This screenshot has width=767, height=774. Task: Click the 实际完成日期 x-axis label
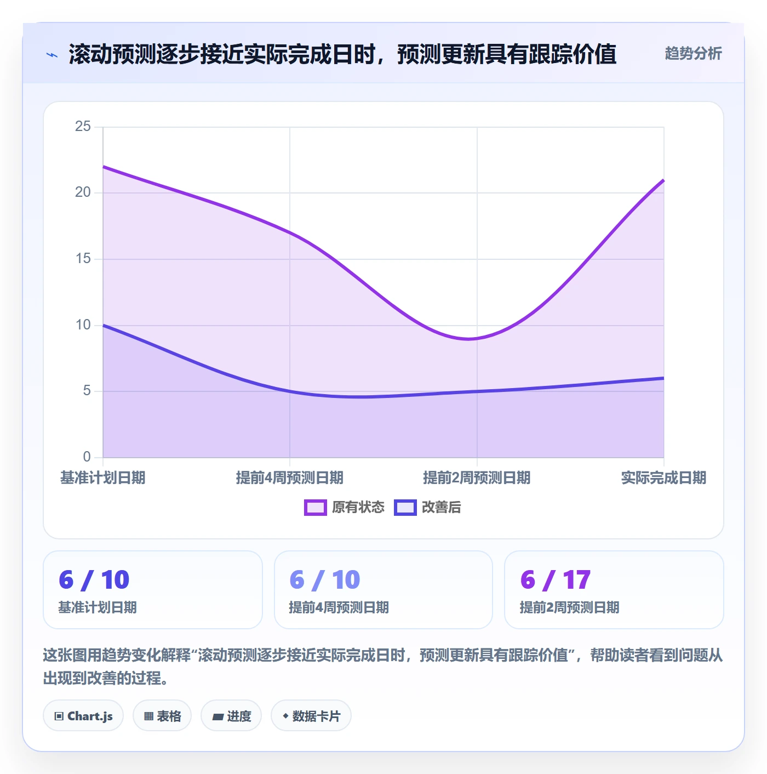tap(663, 477)
